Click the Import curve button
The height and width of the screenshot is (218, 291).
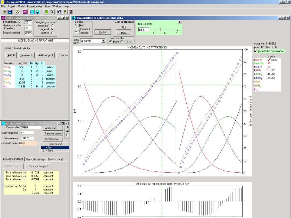tap(53, 139)
